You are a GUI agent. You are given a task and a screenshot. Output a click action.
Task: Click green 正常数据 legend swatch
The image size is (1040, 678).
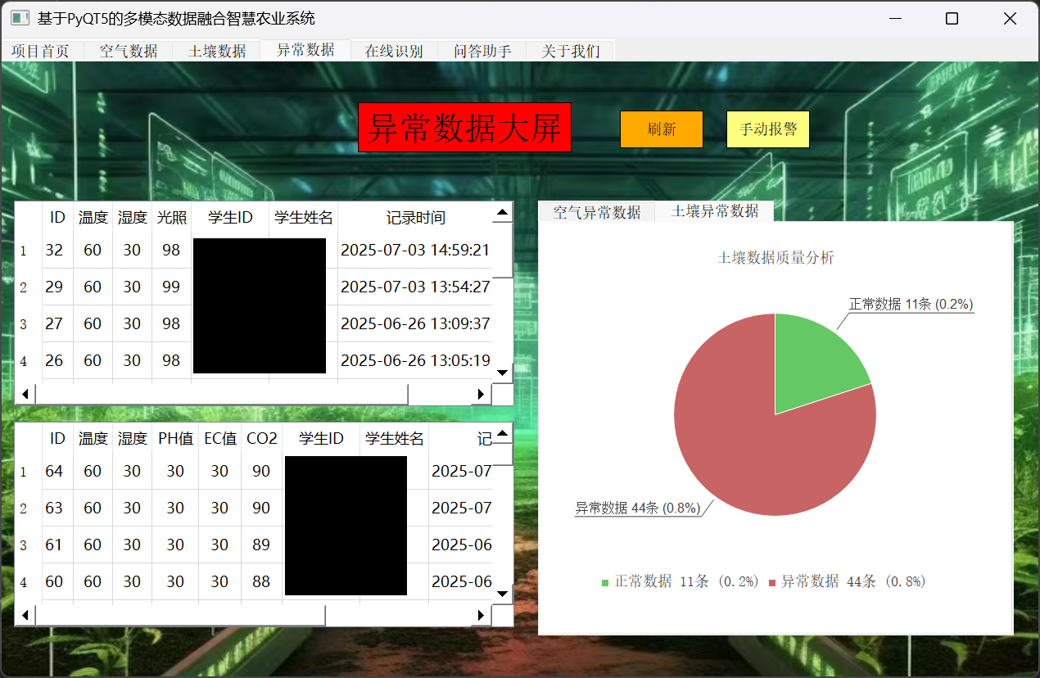[605, 582]
